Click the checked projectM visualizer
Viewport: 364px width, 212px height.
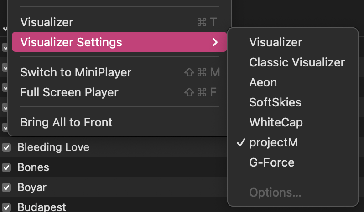[x=273, y=142]
